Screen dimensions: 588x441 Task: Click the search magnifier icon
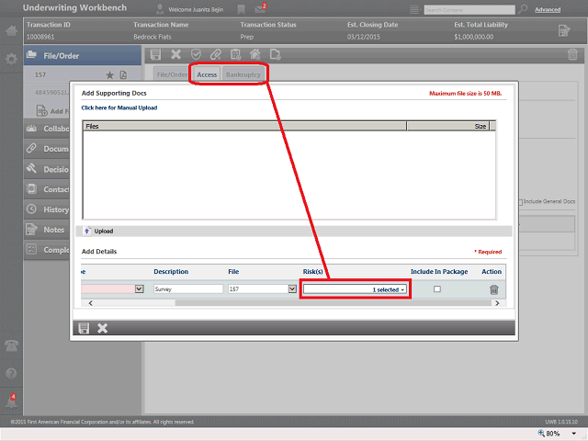pos(523,9)
